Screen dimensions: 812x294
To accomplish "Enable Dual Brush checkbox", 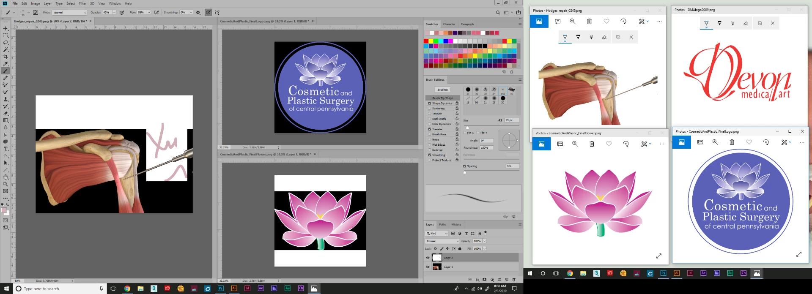I will (x=429, y=119).
